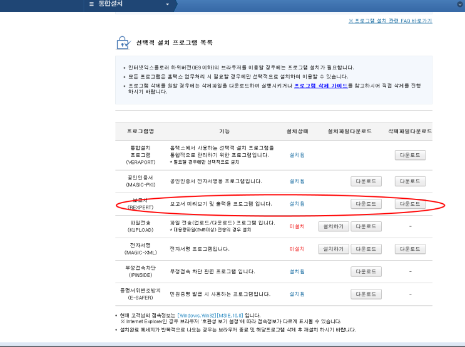Click the [Windows,Win32][MSIE,10.0] connection info text
The width and height of the screenshot is (465, 347).
coord(210,315)
